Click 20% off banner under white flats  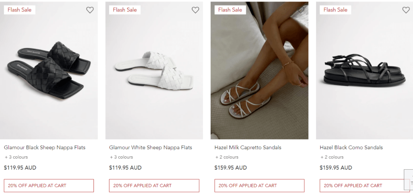[154, 185]
